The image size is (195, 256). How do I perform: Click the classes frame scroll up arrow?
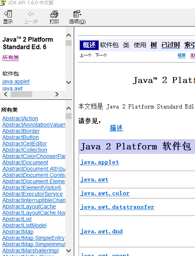point(69,108)
